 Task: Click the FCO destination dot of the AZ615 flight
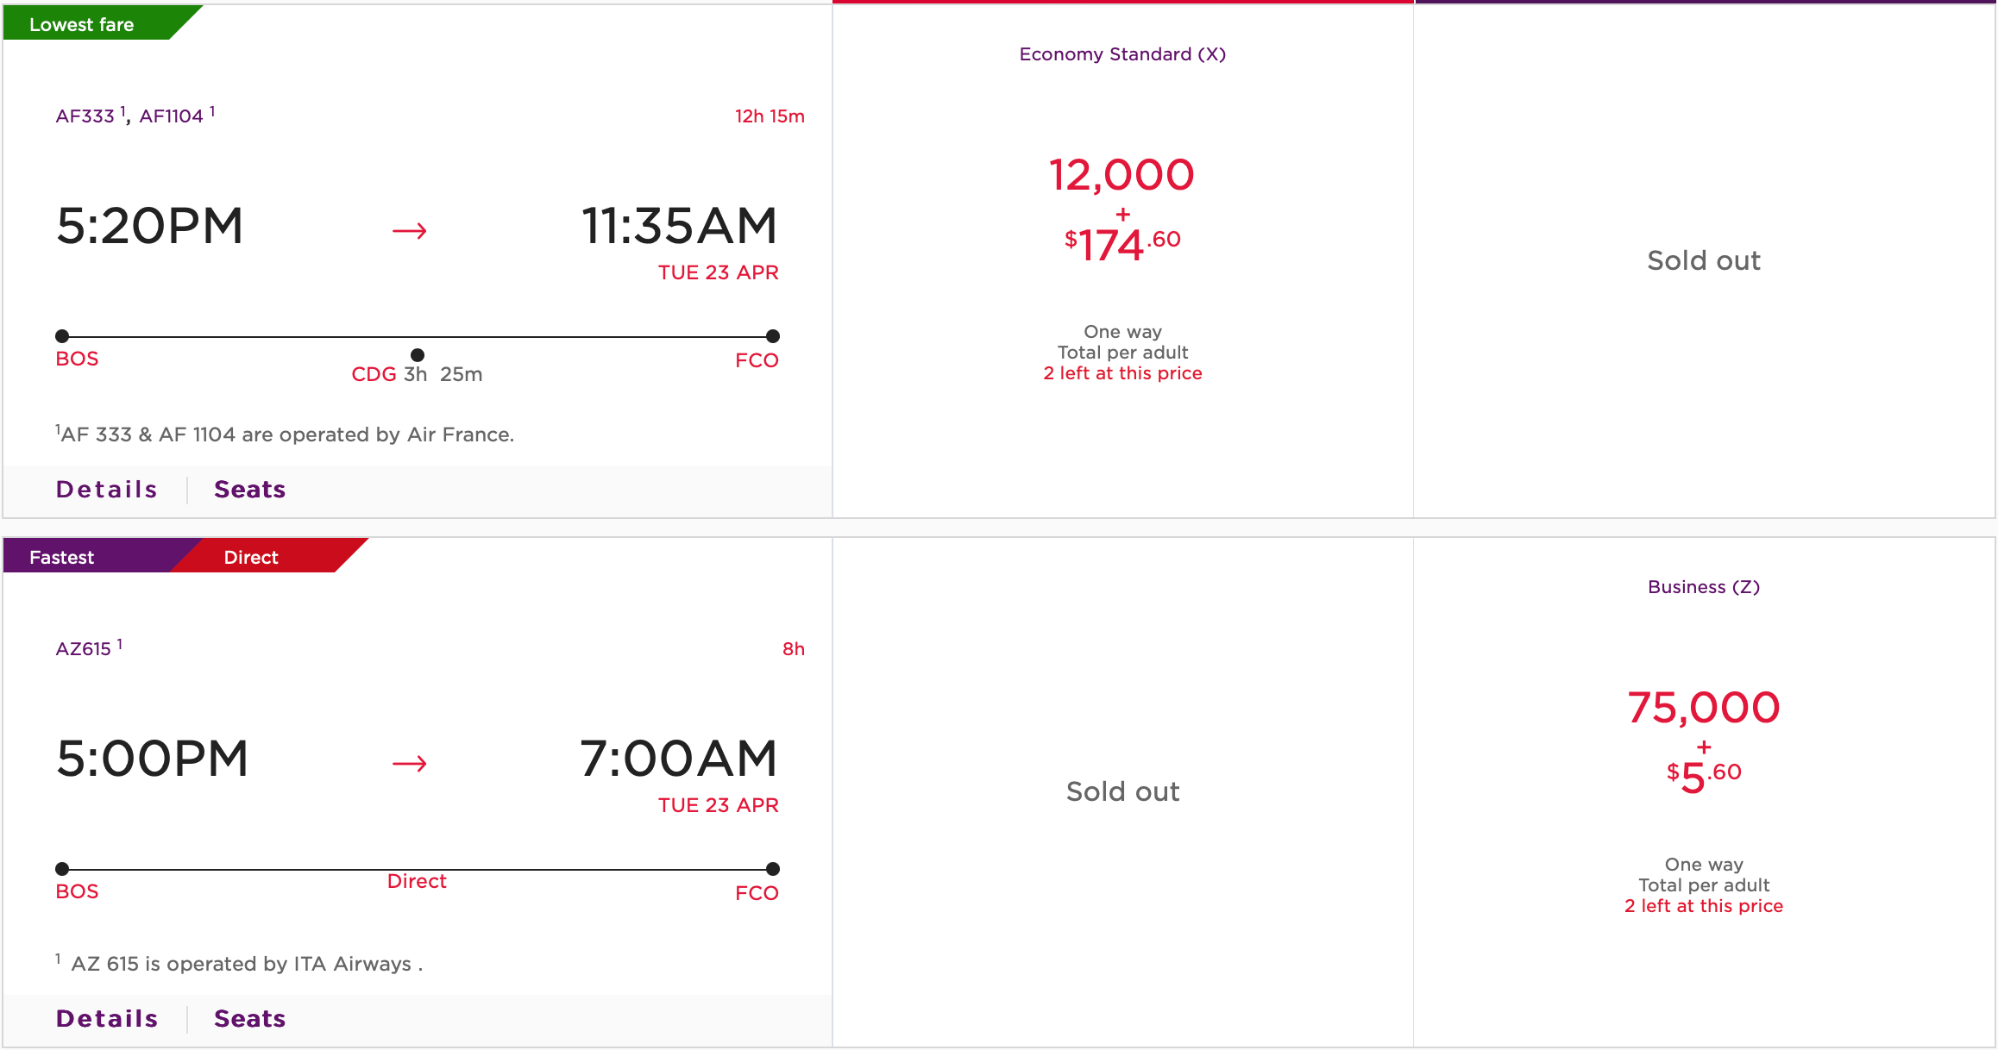pyautogui.click(x=773, y=869)
